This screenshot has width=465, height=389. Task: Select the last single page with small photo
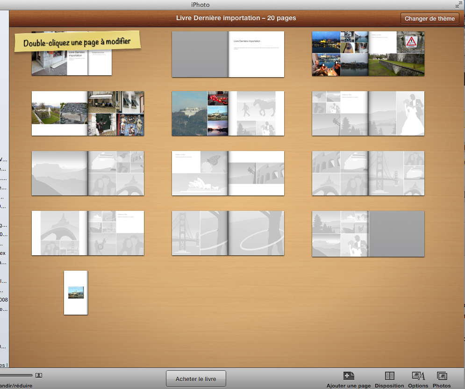pyautogui.click(x=76, y=293)
